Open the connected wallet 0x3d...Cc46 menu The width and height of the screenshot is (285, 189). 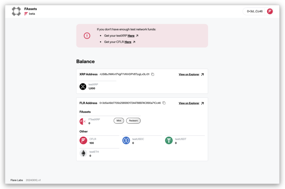[x=255, y=11]
